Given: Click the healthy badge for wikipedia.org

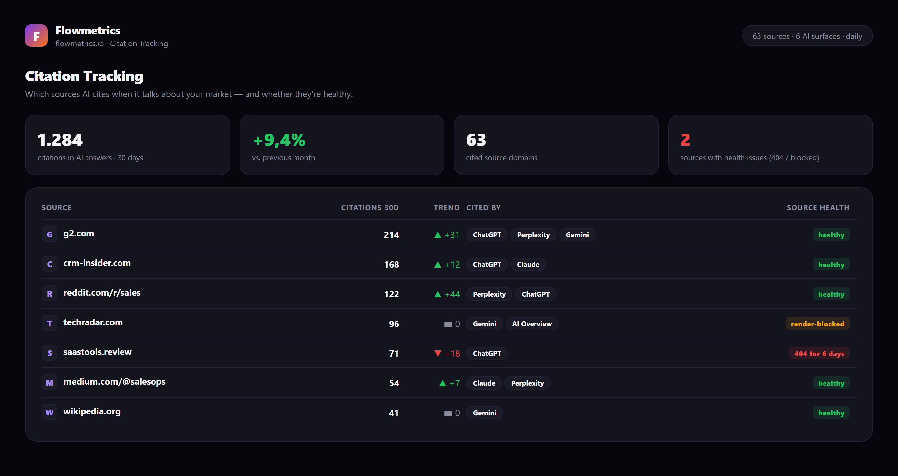Looking at the screenshot, I should (831, 413).
